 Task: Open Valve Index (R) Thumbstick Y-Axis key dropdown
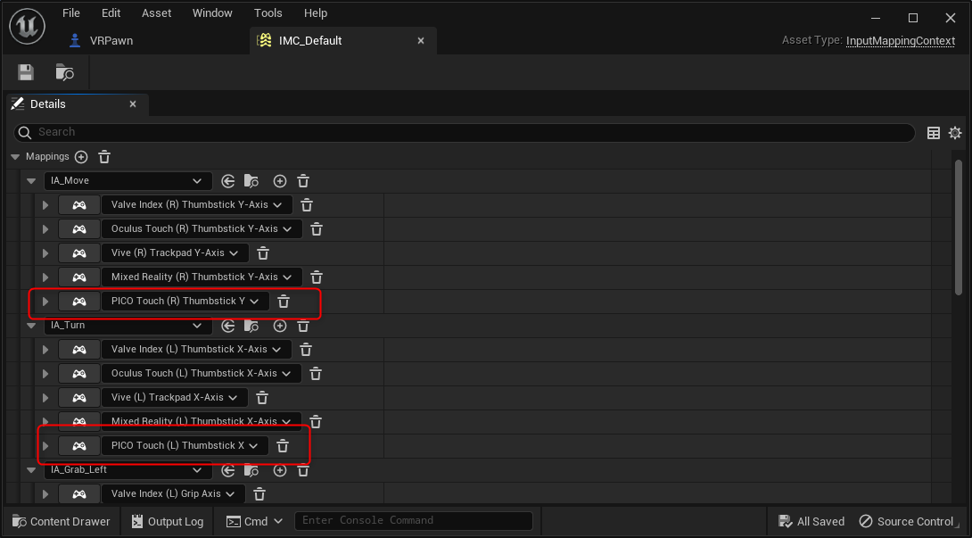196,205
